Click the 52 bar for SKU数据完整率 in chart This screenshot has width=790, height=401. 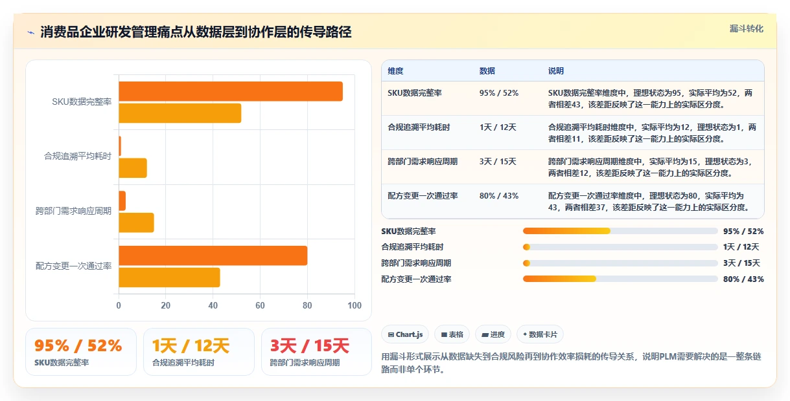180,113
